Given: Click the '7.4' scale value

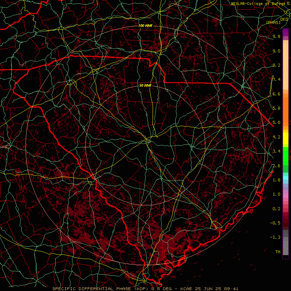Looking at the screenshot, I should tap(276, 80).
